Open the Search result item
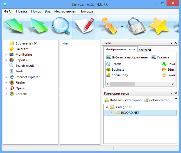The height and width of the screenshot is (153, 181). [x=22, y=66]
